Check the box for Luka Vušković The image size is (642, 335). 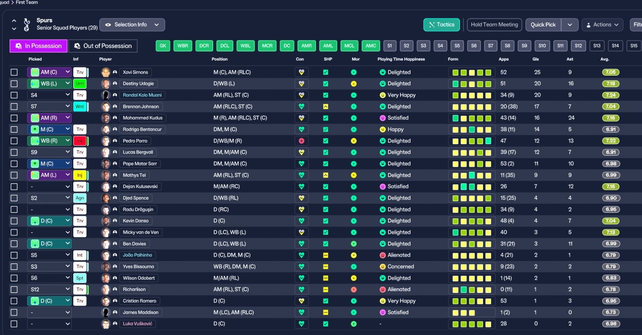pos(14,324)
